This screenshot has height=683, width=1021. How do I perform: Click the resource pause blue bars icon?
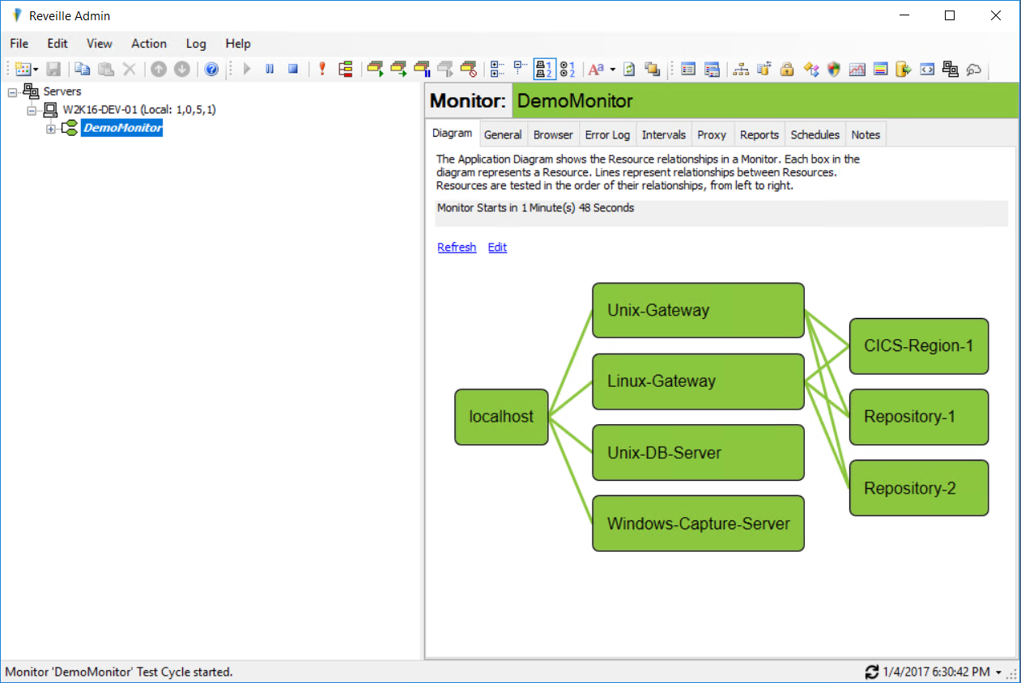tap(422, 70)
